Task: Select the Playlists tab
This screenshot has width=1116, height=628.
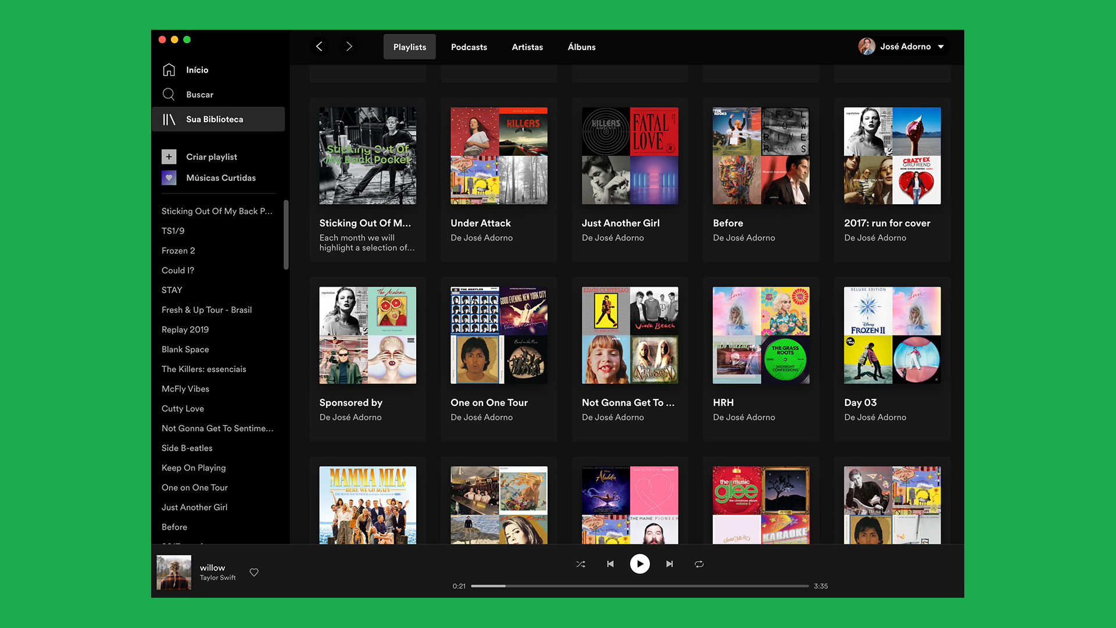Action: (410, 47)
